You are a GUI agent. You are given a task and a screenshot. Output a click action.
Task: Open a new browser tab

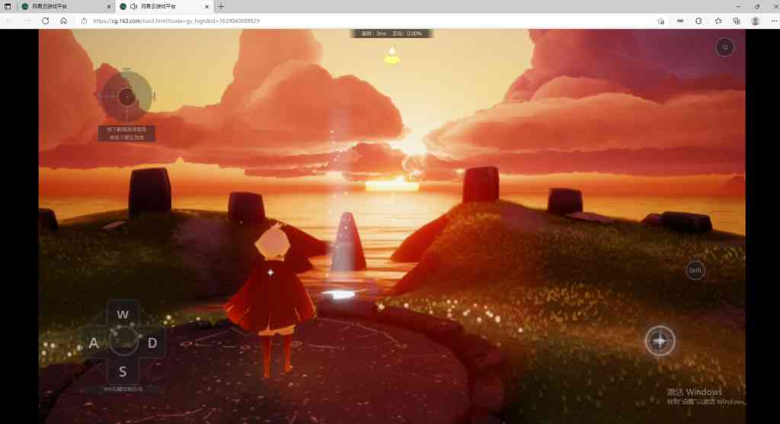click(x=221, y=6)
